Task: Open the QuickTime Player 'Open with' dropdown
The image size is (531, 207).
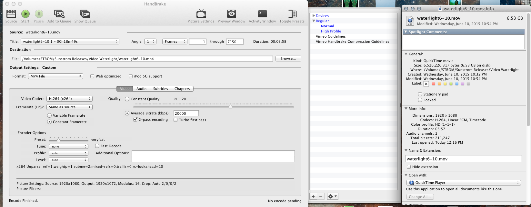Action: click(464, 183)
